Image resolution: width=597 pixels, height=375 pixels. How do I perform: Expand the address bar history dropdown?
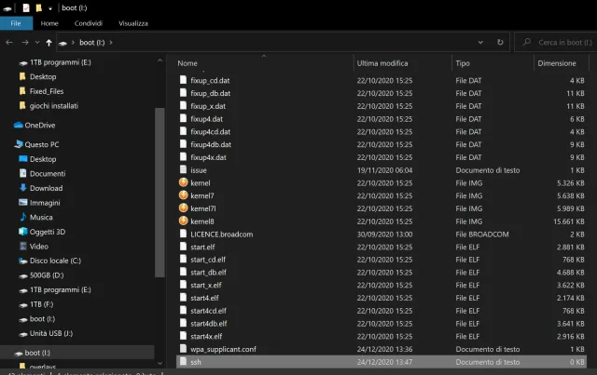[x=484, y=42]
